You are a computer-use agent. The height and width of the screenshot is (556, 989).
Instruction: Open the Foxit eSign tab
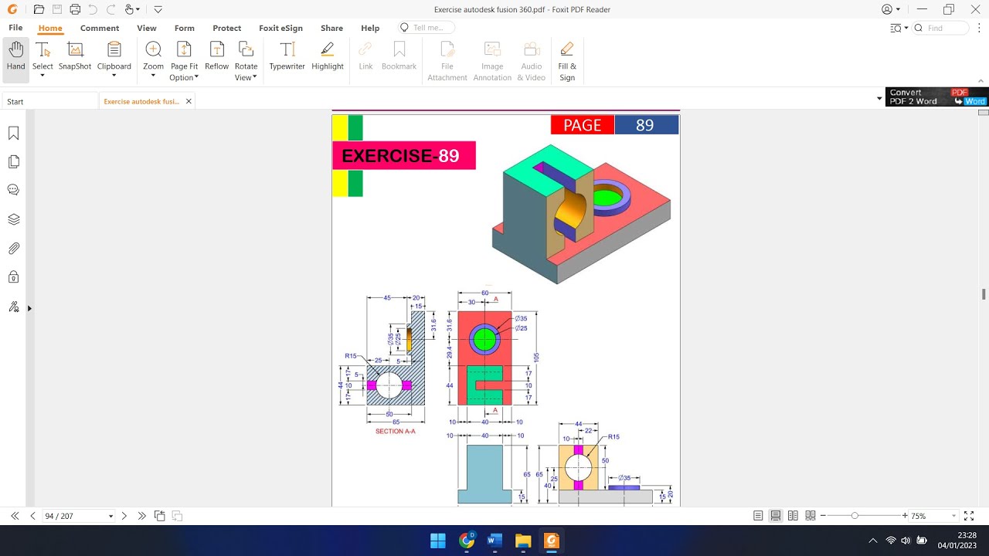click(x=280, y=28)
